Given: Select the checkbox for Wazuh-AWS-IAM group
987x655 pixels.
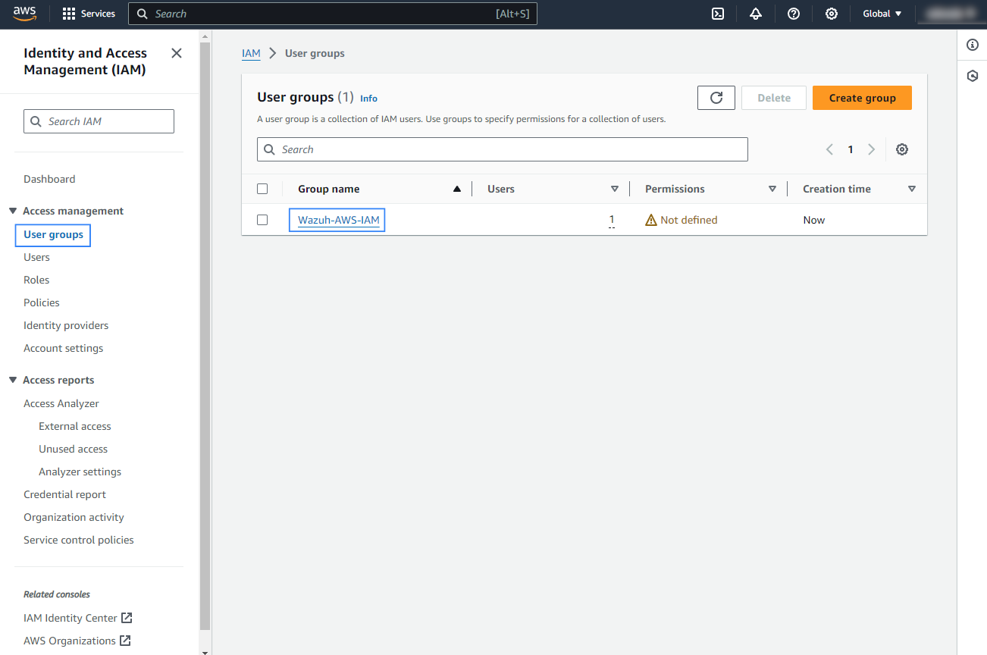Looking at the screenshot, I should (x=262, y=220).
